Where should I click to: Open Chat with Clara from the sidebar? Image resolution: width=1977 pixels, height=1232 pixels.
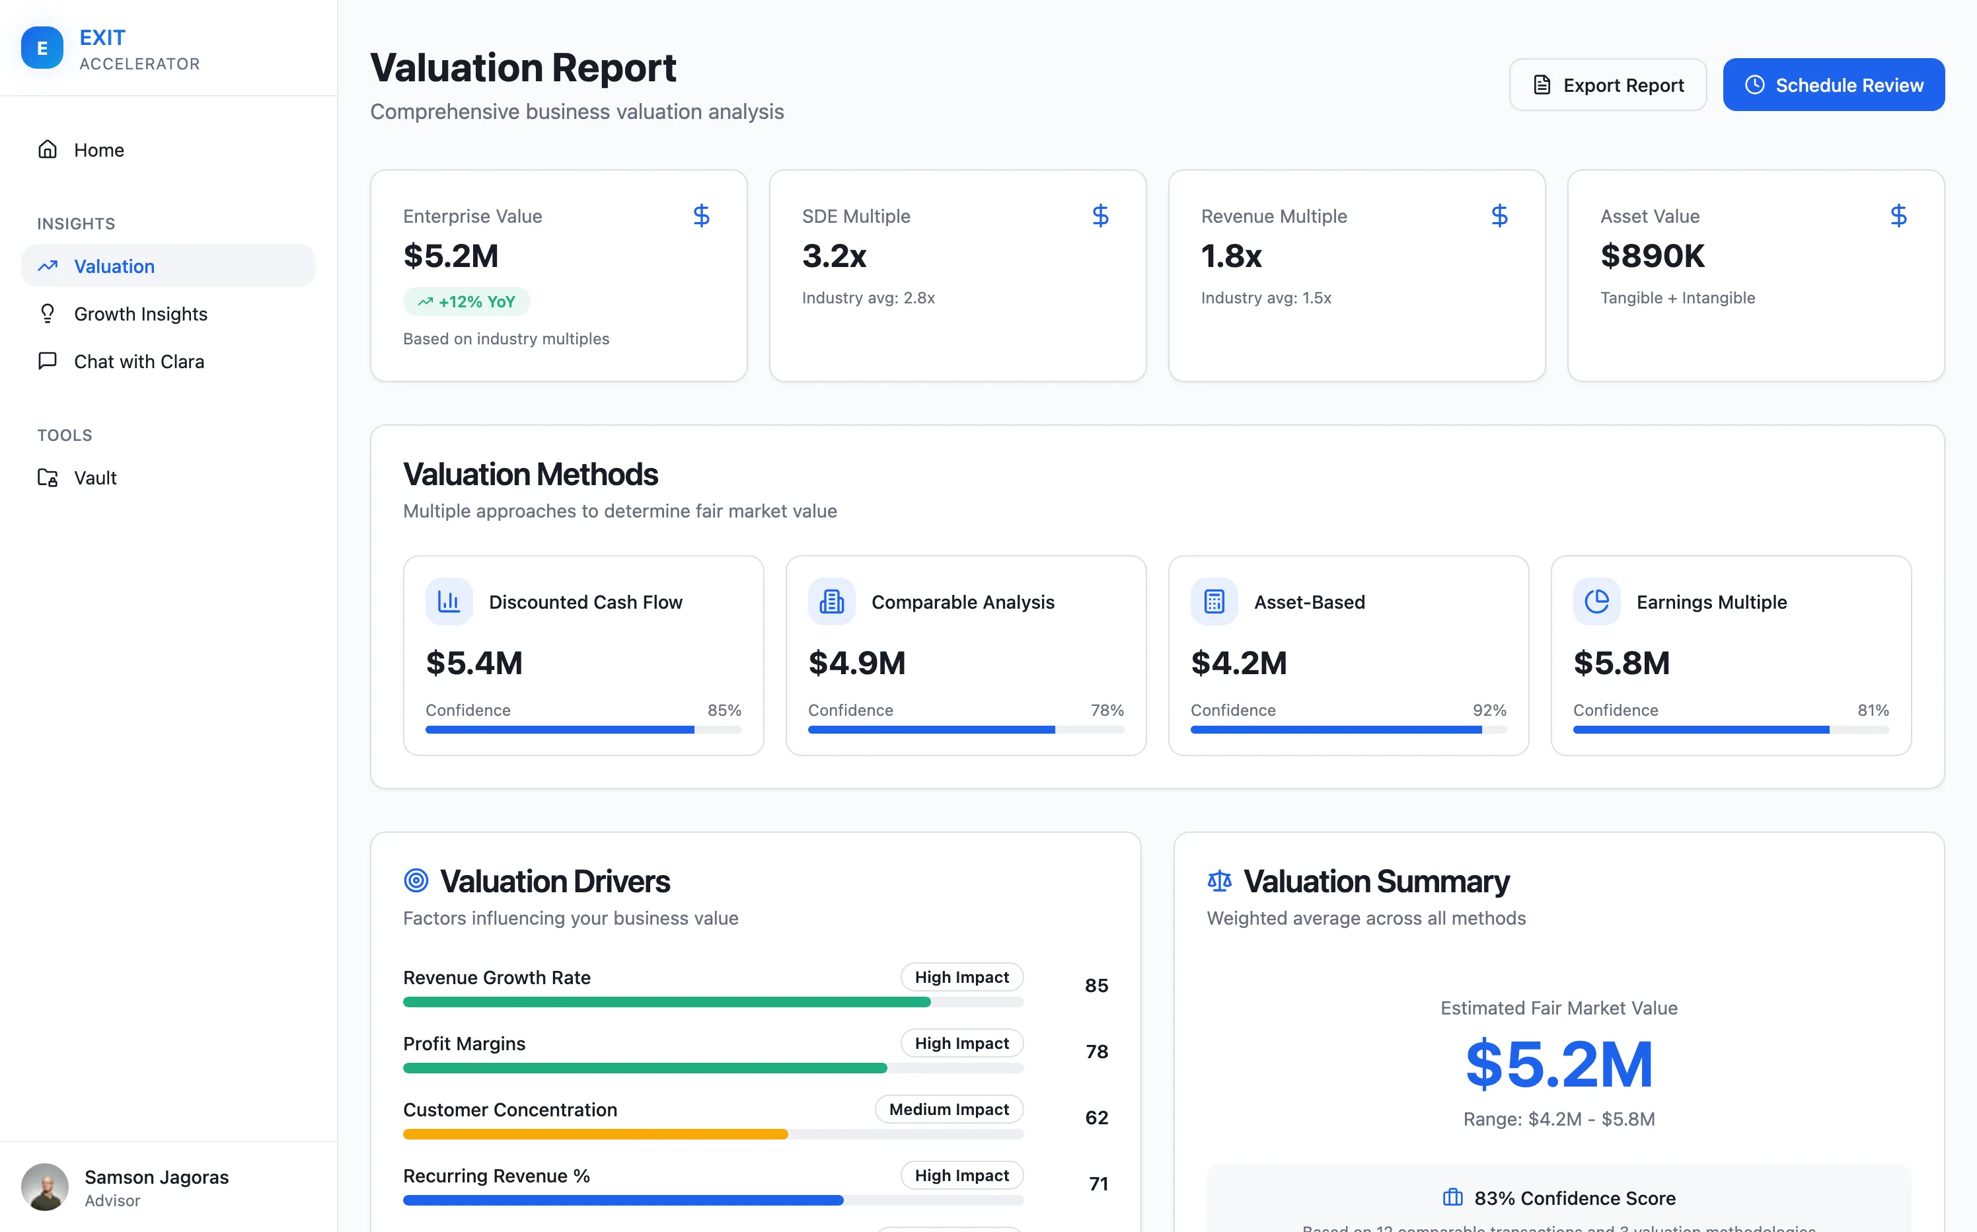[139, 361]
